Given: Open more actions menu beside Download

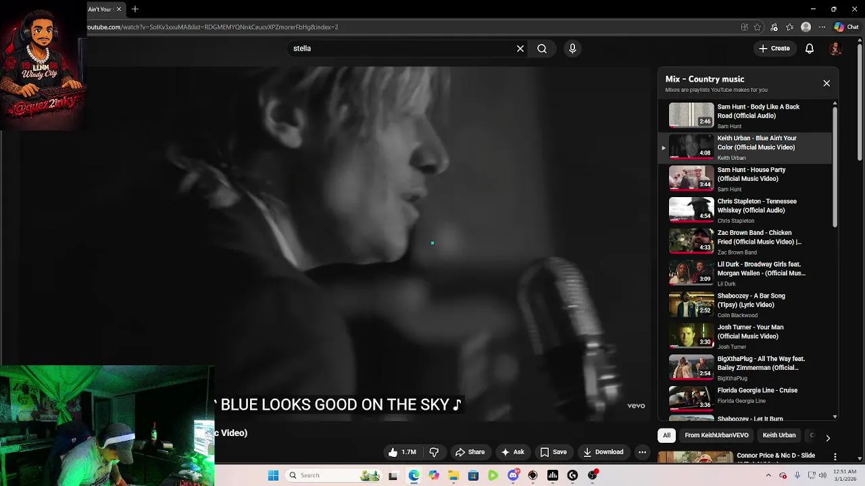Looking at the screenshot, I should (x=643, y=452).
